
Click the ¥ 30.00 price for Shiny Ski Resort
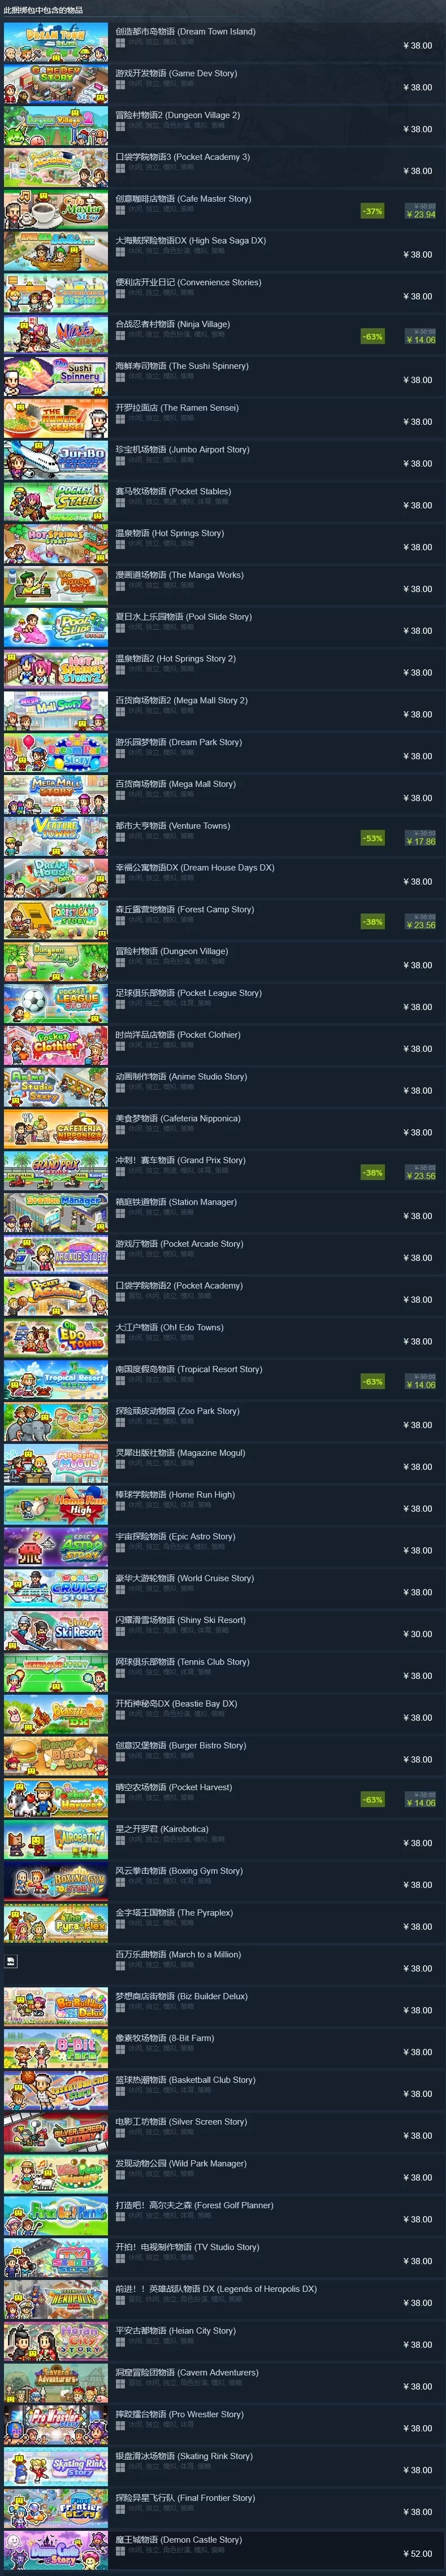418,1634
